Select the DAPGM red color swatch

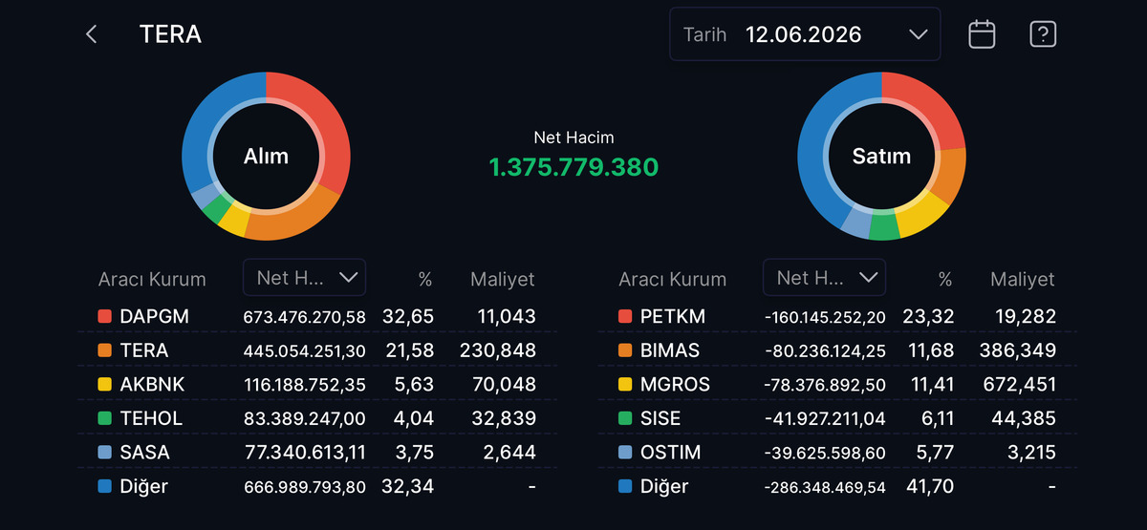click(x=104, y=316)
